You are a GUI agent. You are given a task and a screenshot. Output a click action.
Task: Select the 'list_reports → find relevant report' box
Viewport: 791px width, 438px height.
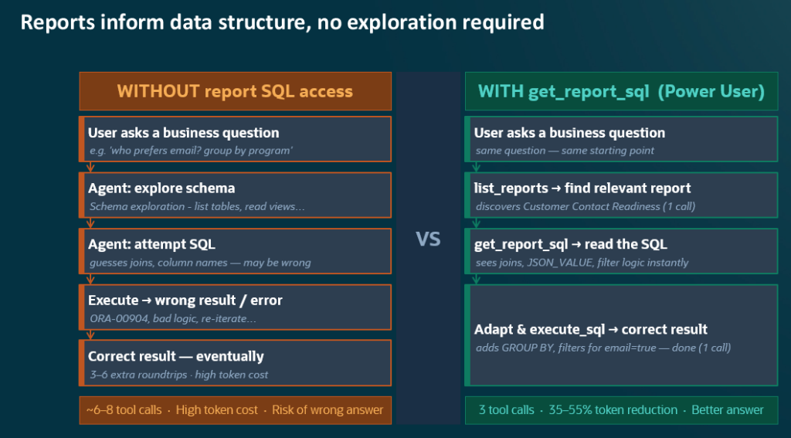[621, 195]
